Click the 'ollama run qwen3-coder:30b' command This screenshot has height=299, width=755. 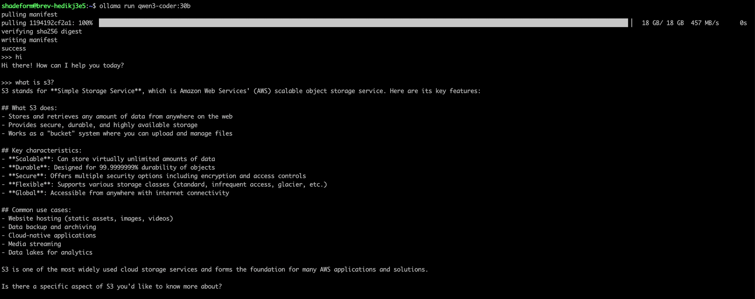[x=145, y=6]
